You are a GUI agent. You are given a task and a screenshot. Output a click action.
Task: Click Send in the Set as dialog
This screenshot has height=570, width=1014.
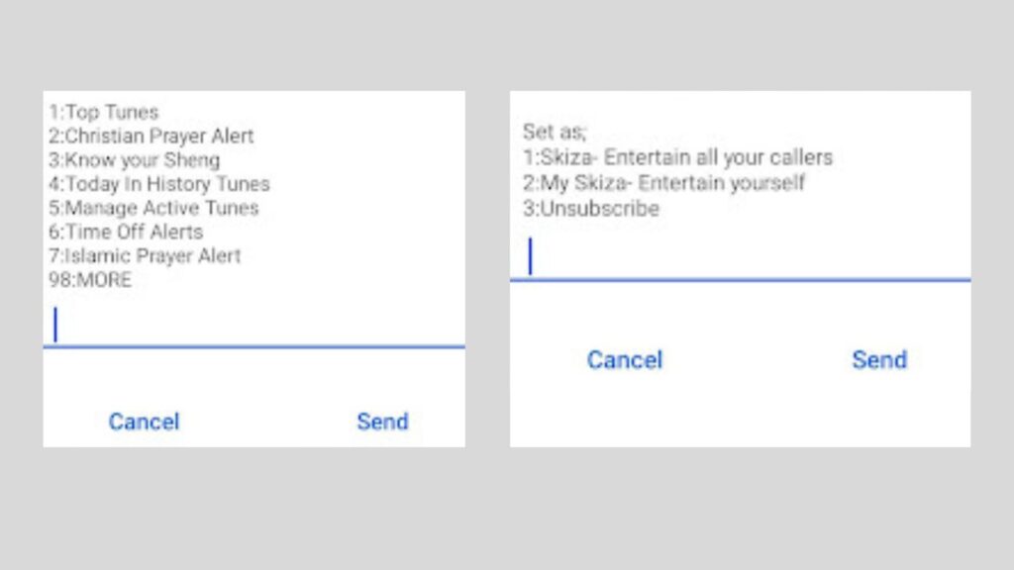pos(879,359)
